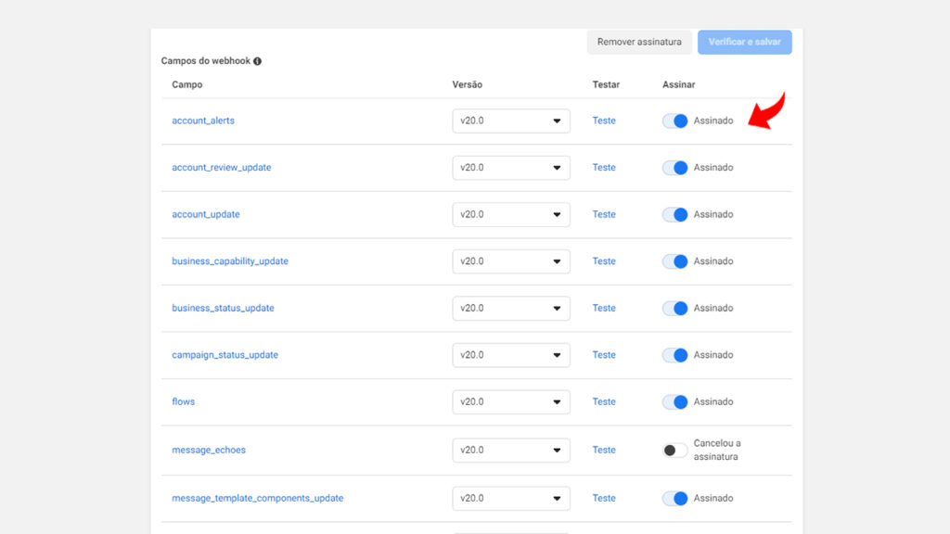Click the dropdown arrow in flows row
This screenshot has height=534, width=950.
coord(557,402)
